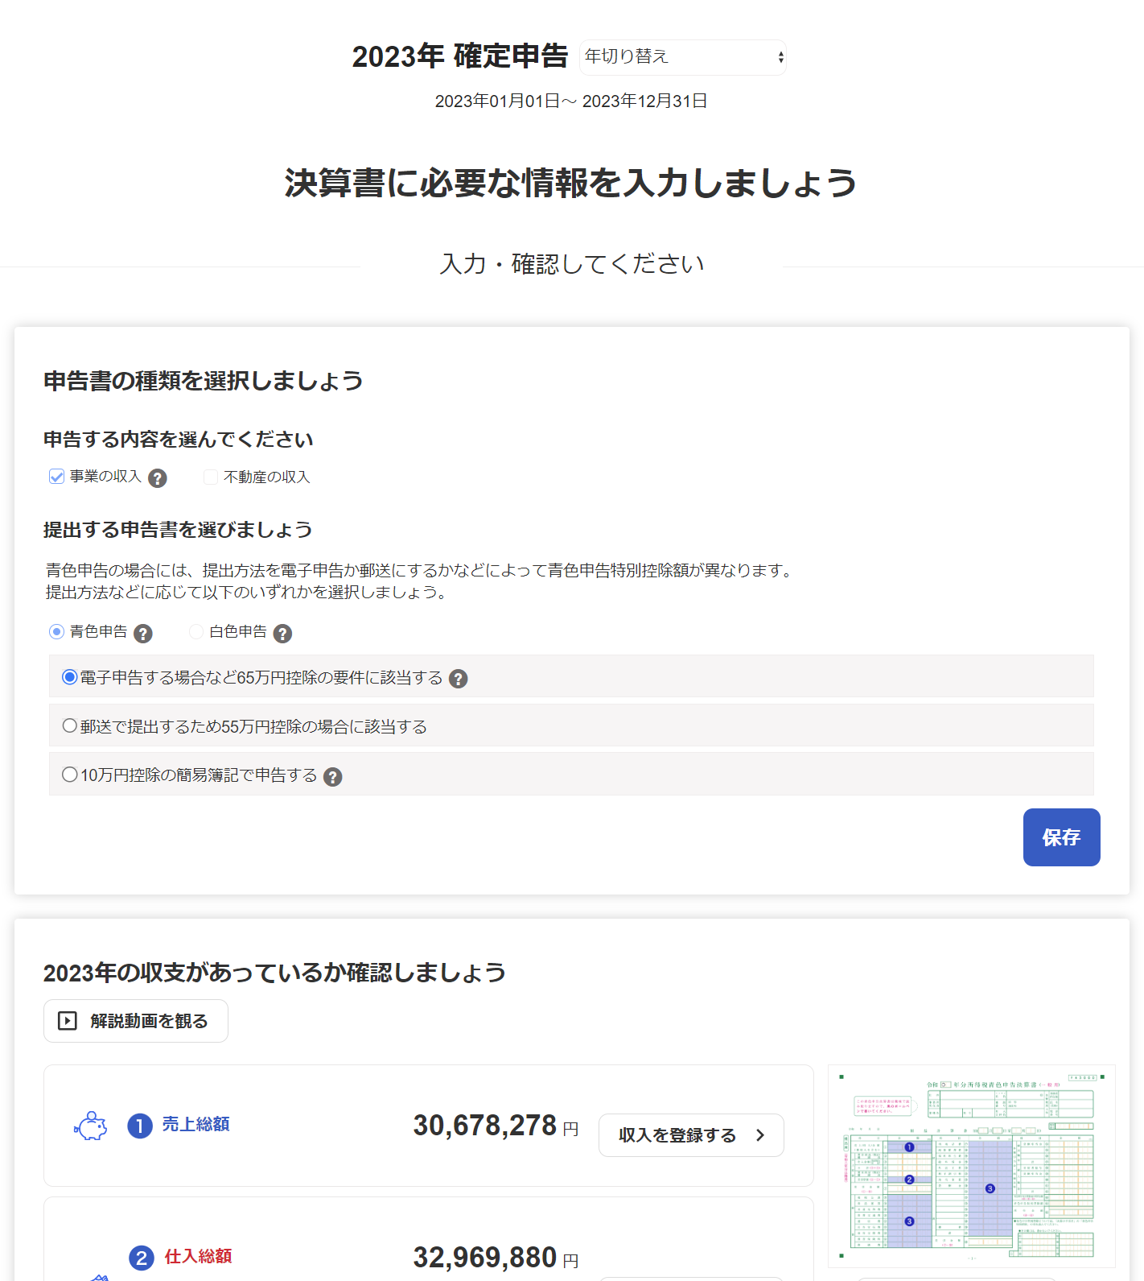The width and height of the screenshot is (1144, 1281).
Task: Click piggy bank icon beside 売上総額
Action: [x=91, y=1126]
